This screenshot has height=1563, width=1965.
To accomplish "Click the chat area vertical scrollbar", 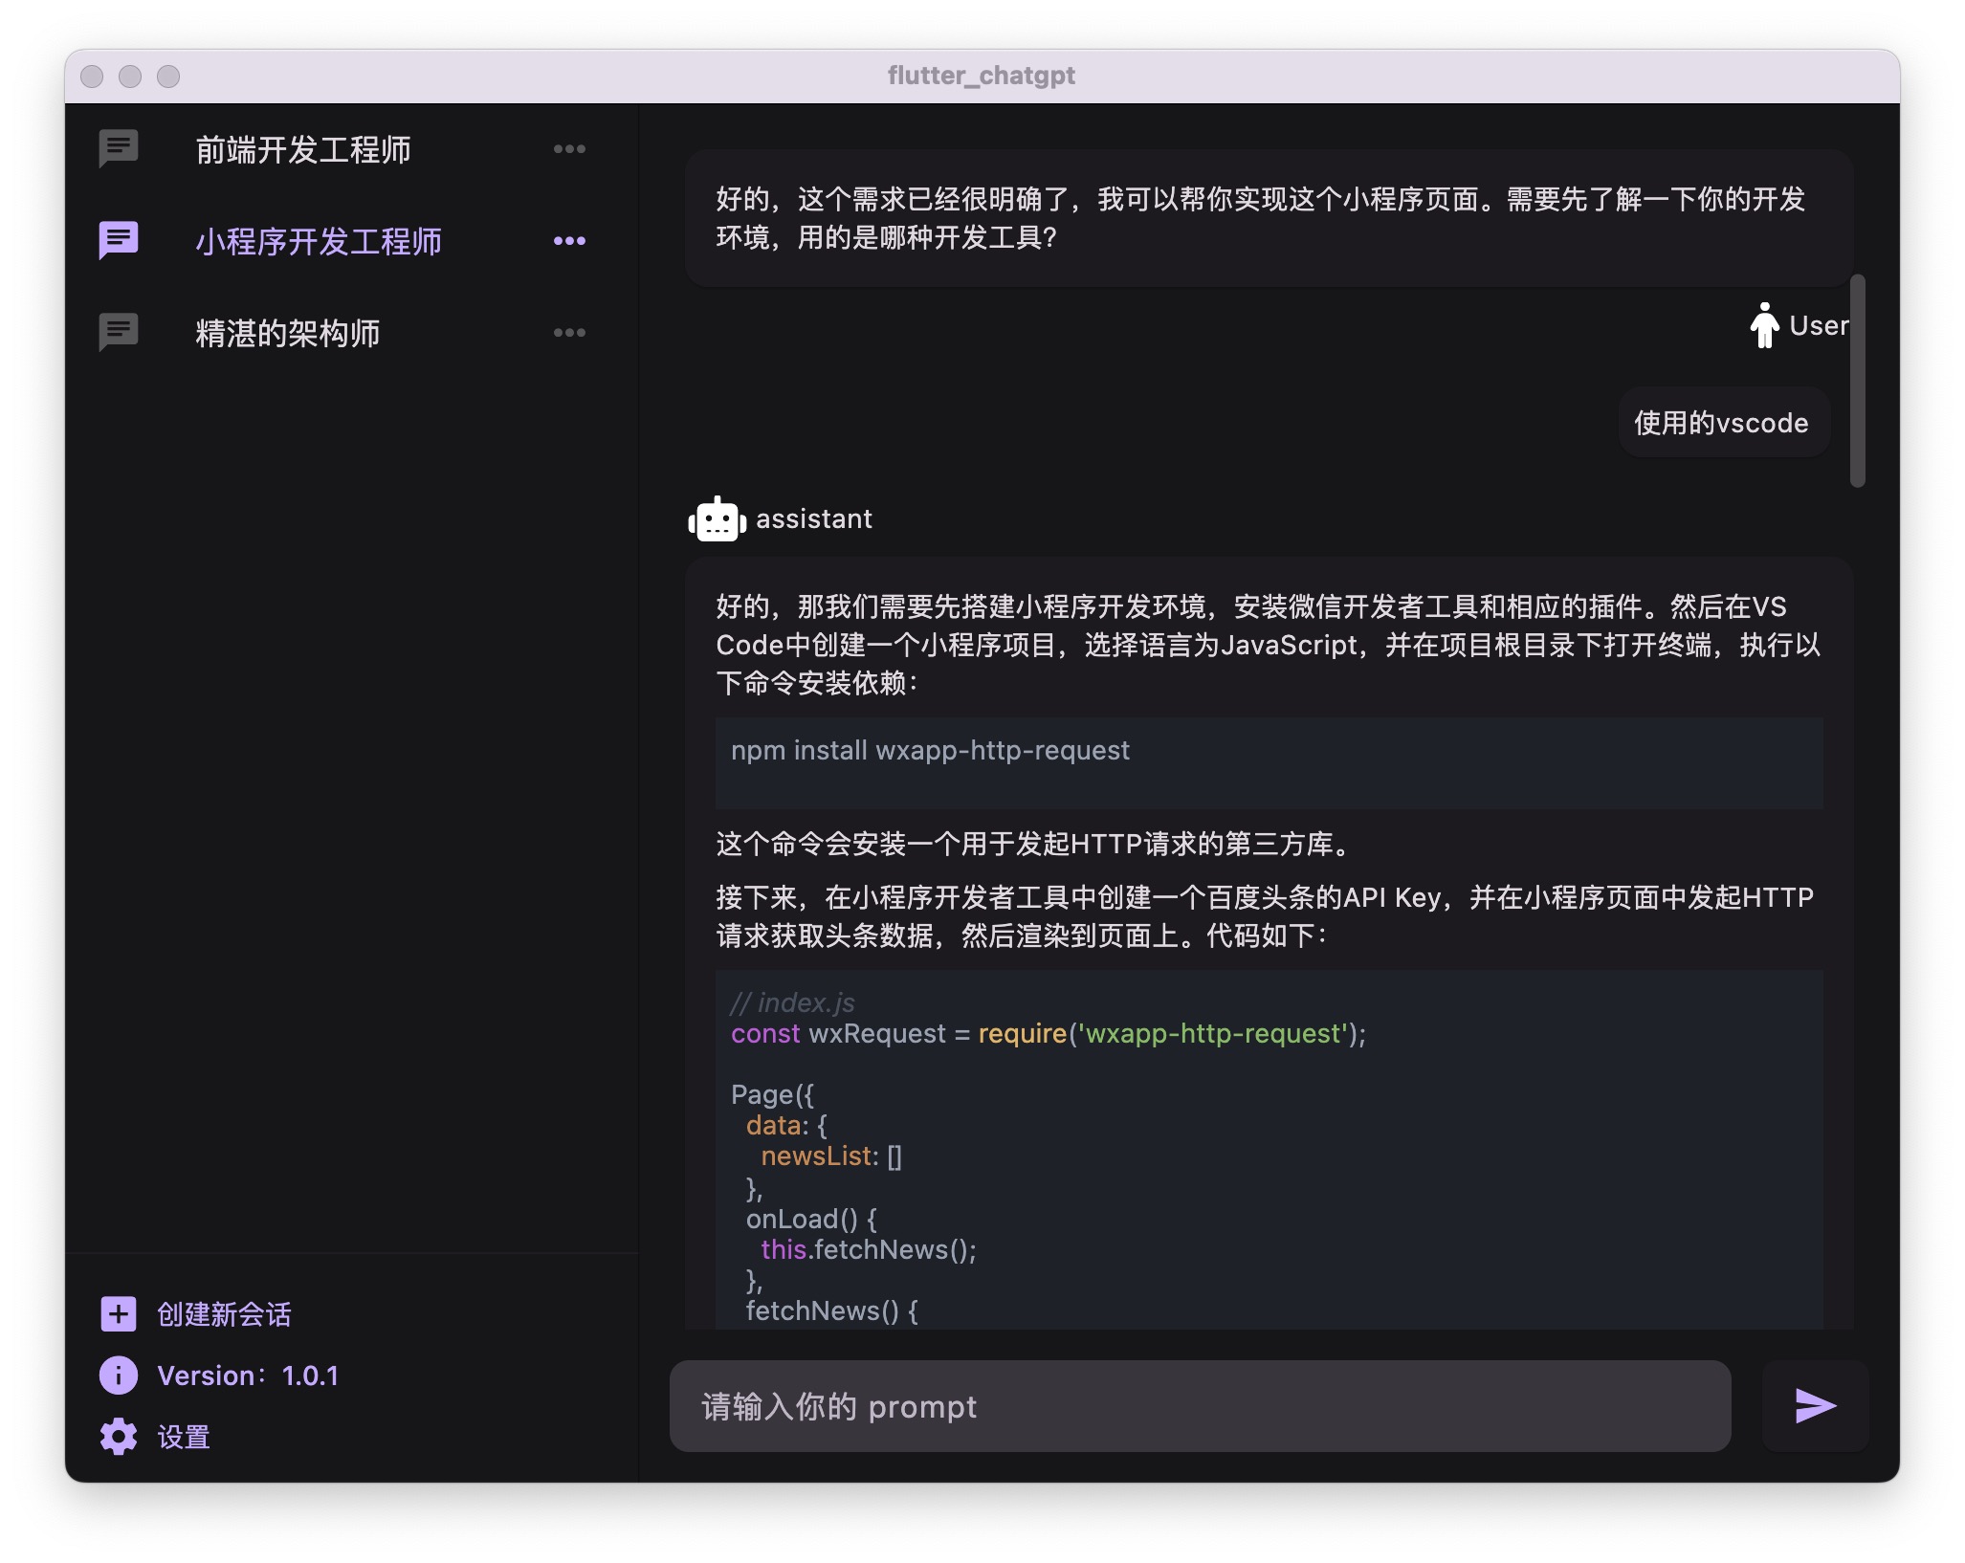I will coord(1857,381).
